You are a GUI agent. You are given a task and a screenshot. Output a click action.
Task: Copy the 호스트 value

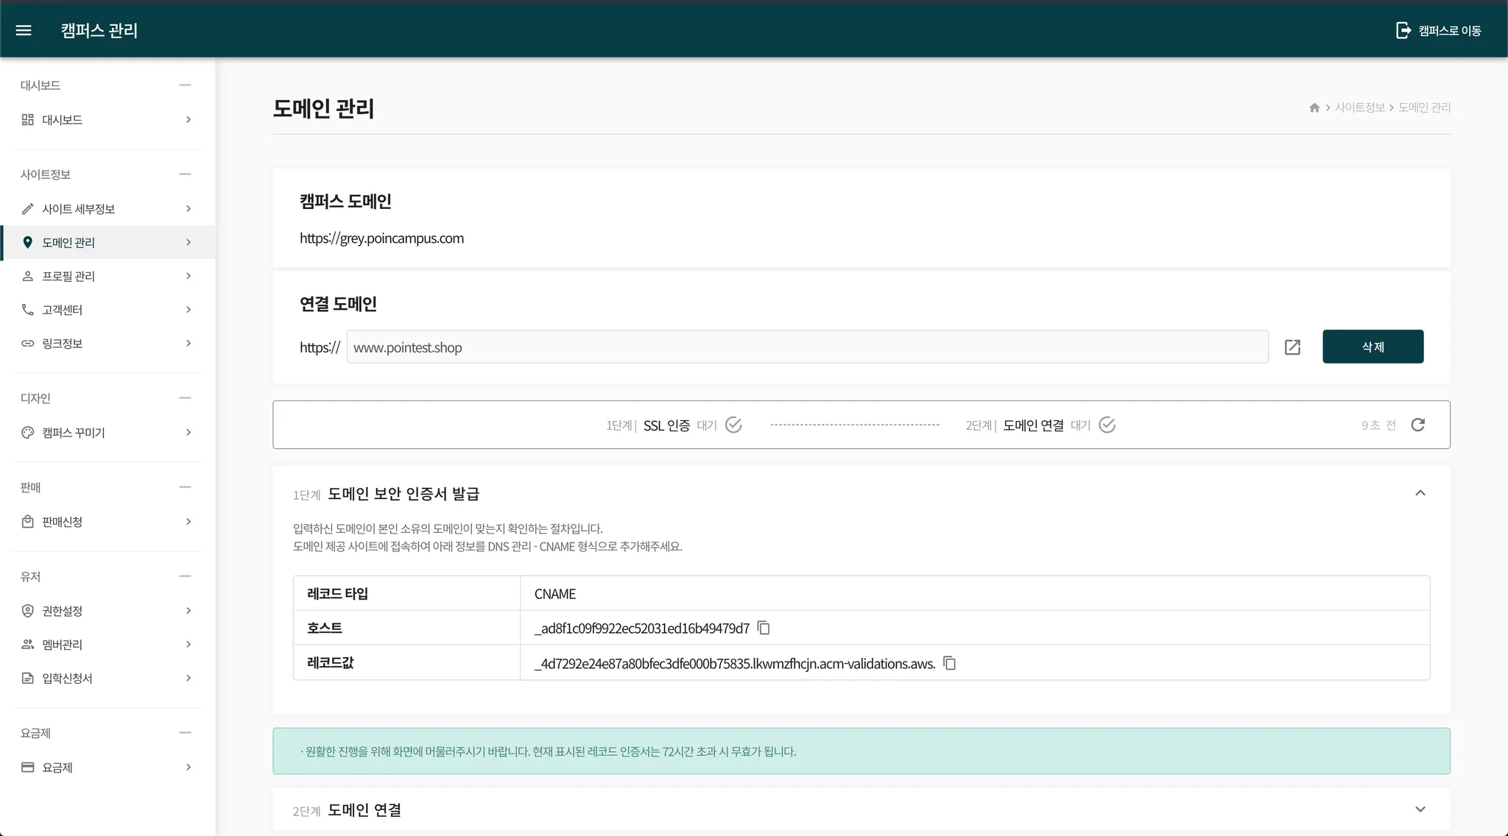point(764,628)
